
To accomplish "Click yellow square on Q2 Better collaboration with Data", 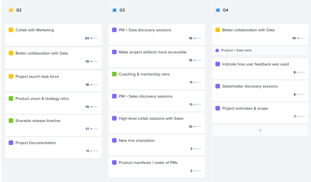I will pyautogui.click(x=11, y=53).
